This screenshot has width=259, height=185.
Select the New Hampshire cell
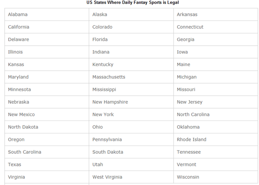click(x=131, y=102)
